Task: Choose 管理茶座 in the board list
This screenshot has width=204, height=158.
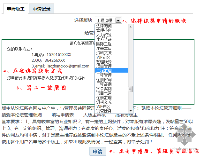Action: (104, 30)
